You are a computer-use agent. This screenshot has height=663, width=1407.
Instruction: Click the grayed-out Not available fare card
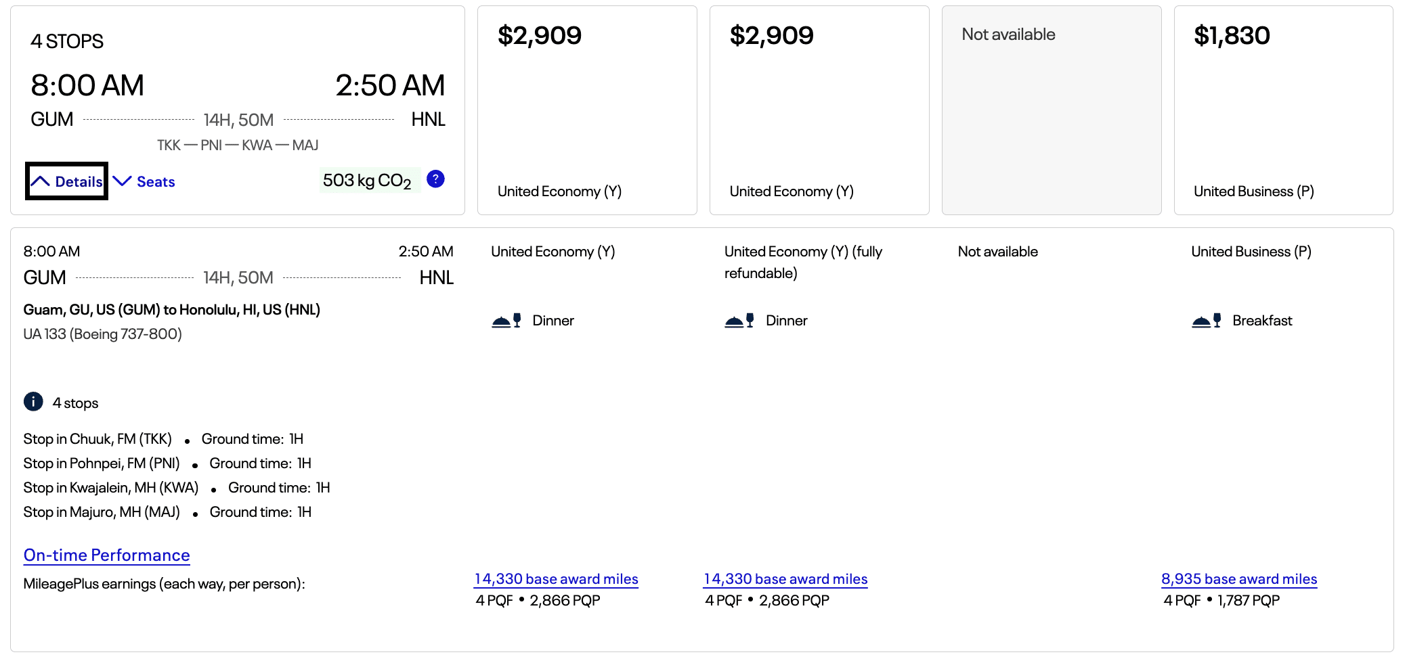coord(1051,110)
